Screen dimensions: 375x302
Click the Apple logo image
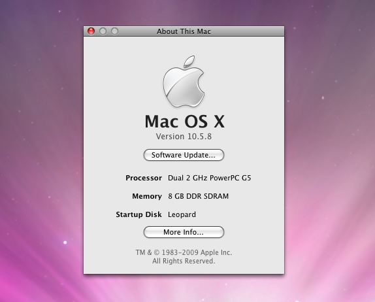(x=184, y=82)
